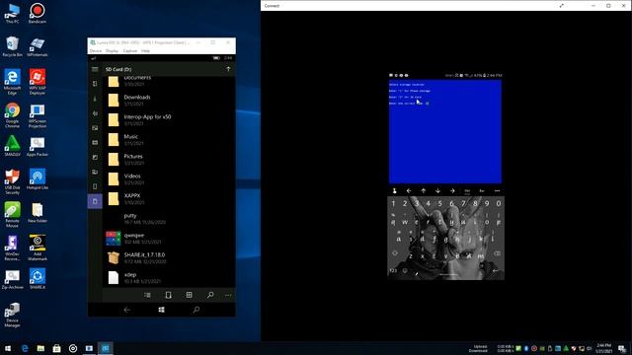Switch to grid view in bottom bar
The height and width of the screenshot is (355, 632).
pyautogui.click(x=189, y=295)
